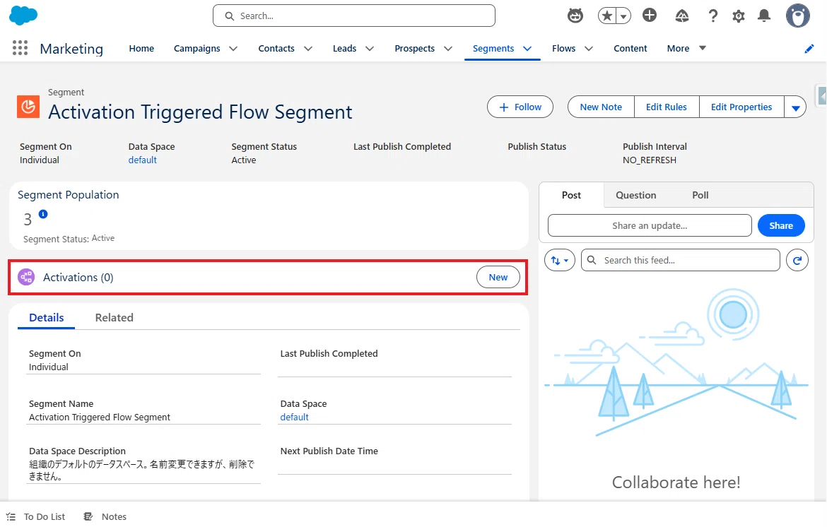Click the purple Activations icon
The width and height of the screenshot is (827, 527).
tap(26, 277)
